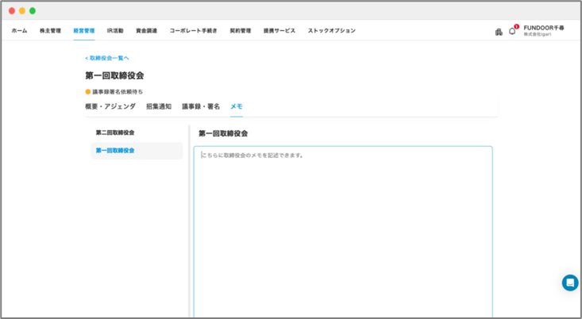Click the notification bell icon
Image resolution: width=582 pixels, height=319 pixels.
[512, 31]
